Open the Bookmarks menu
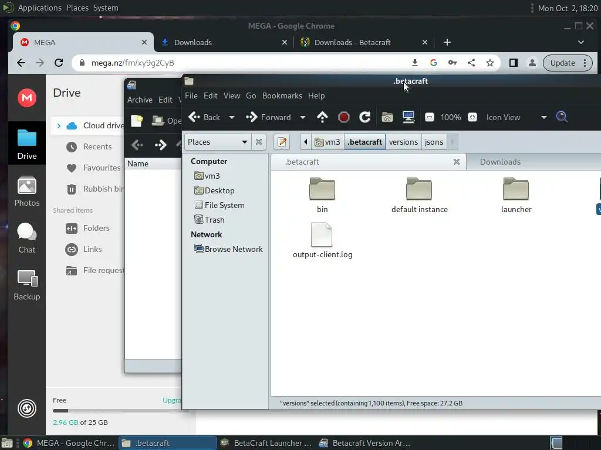601x450 pixels. tap(282, 96)
